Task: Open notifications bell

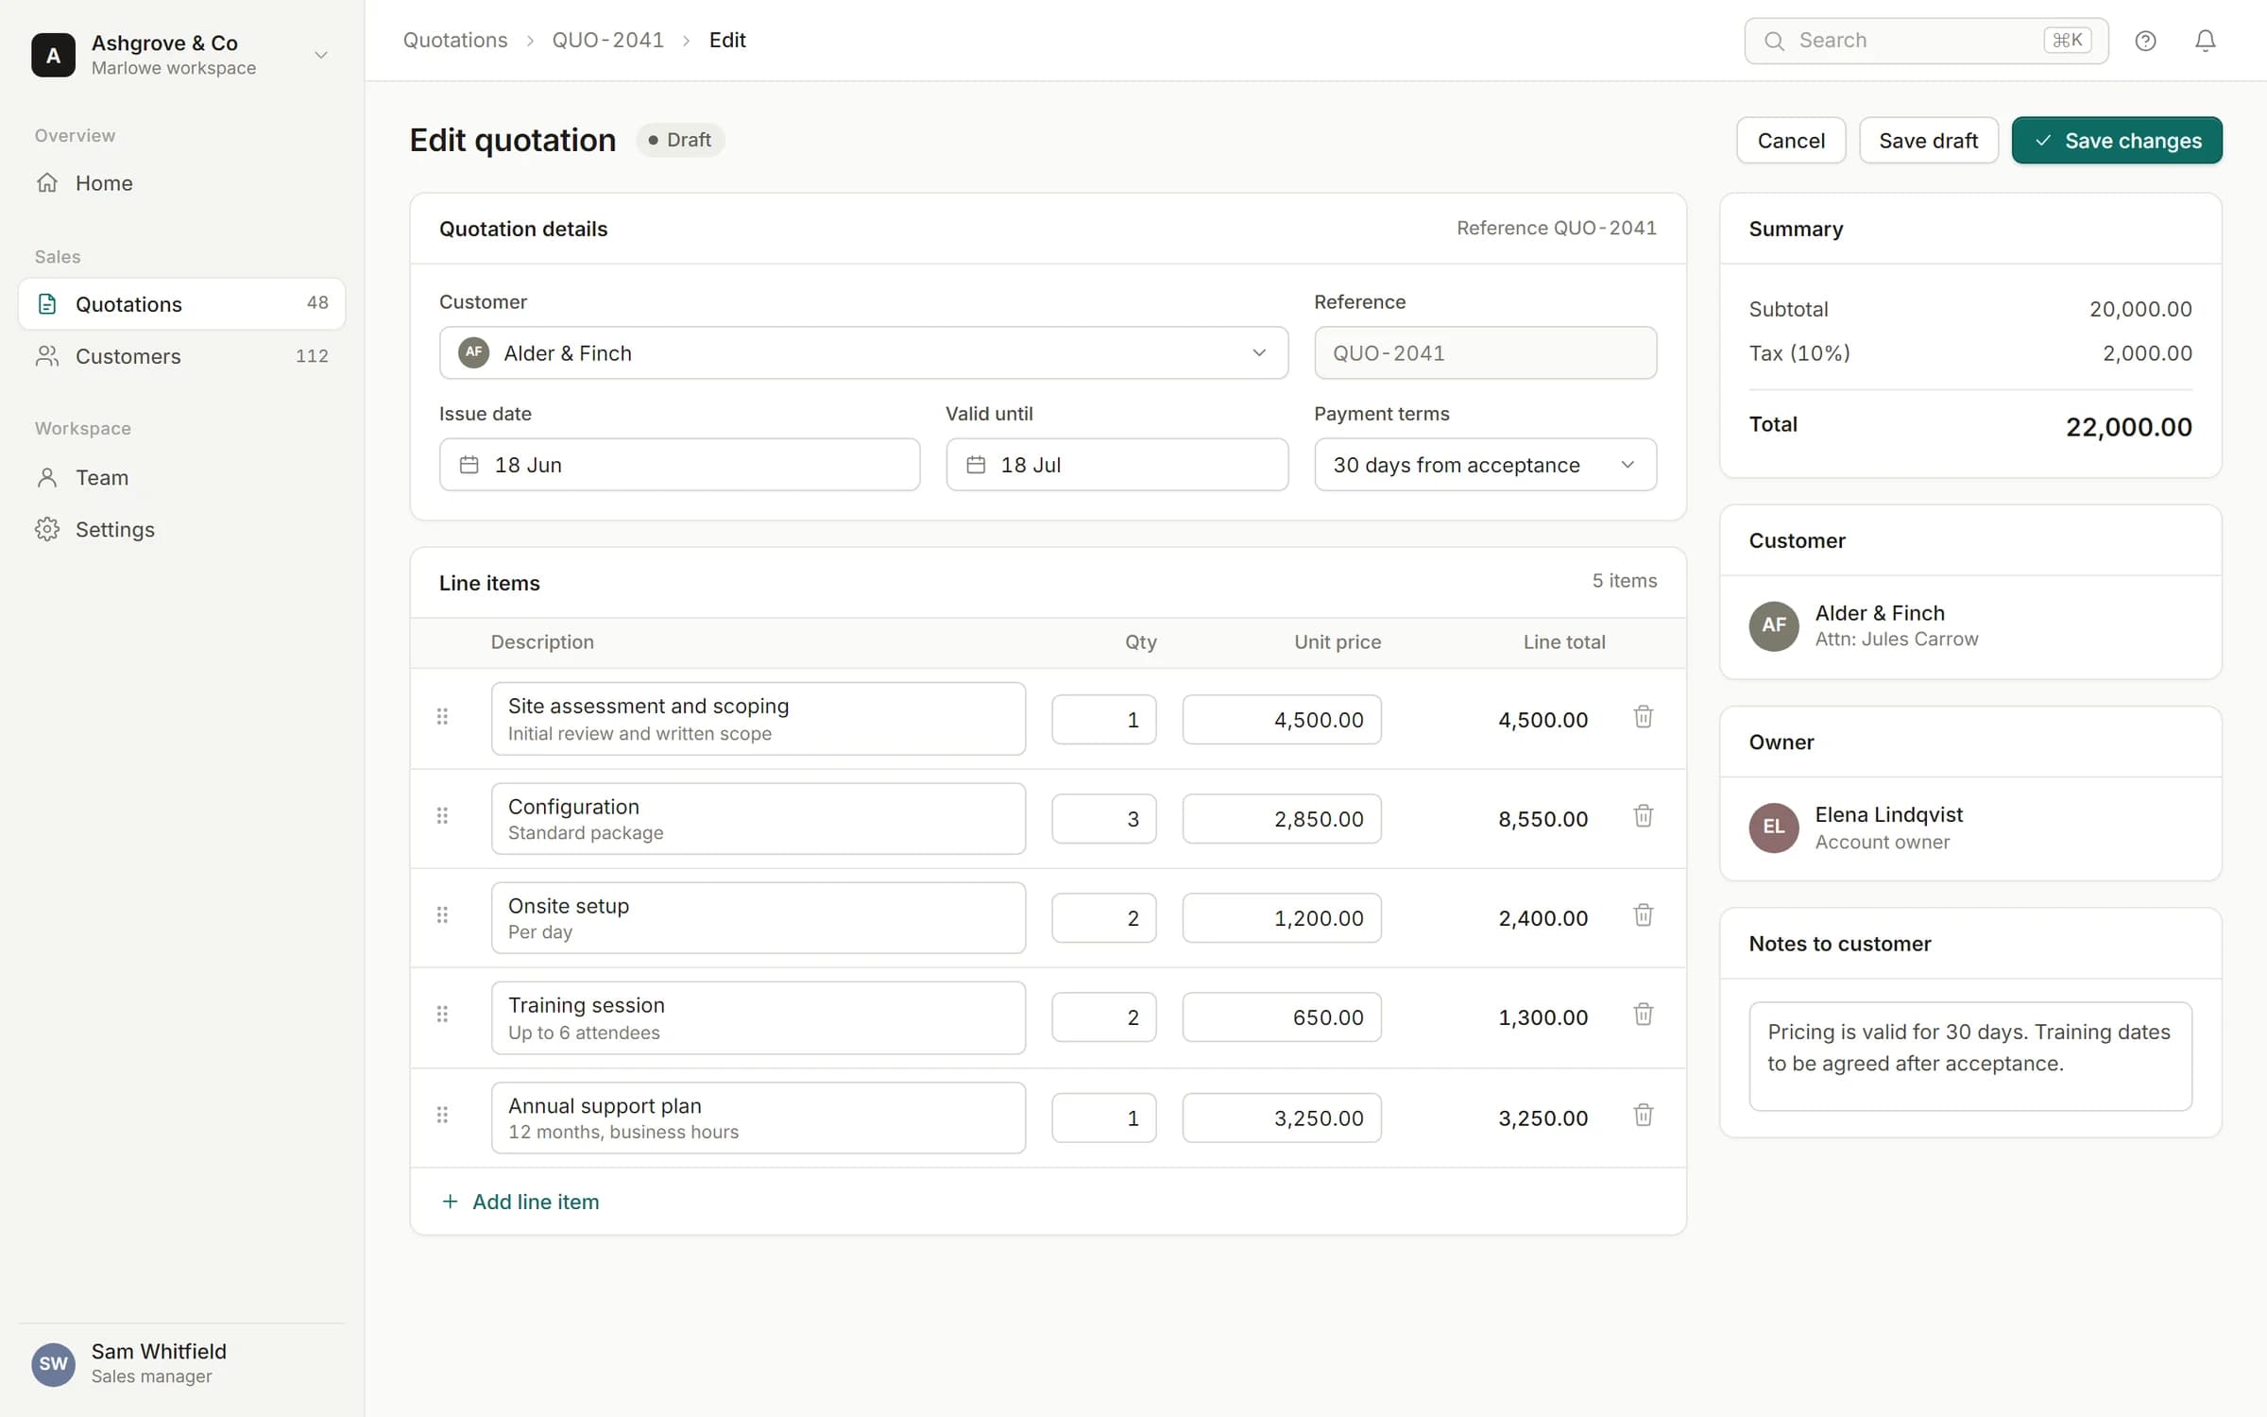Action: (x=2205, y=41)
